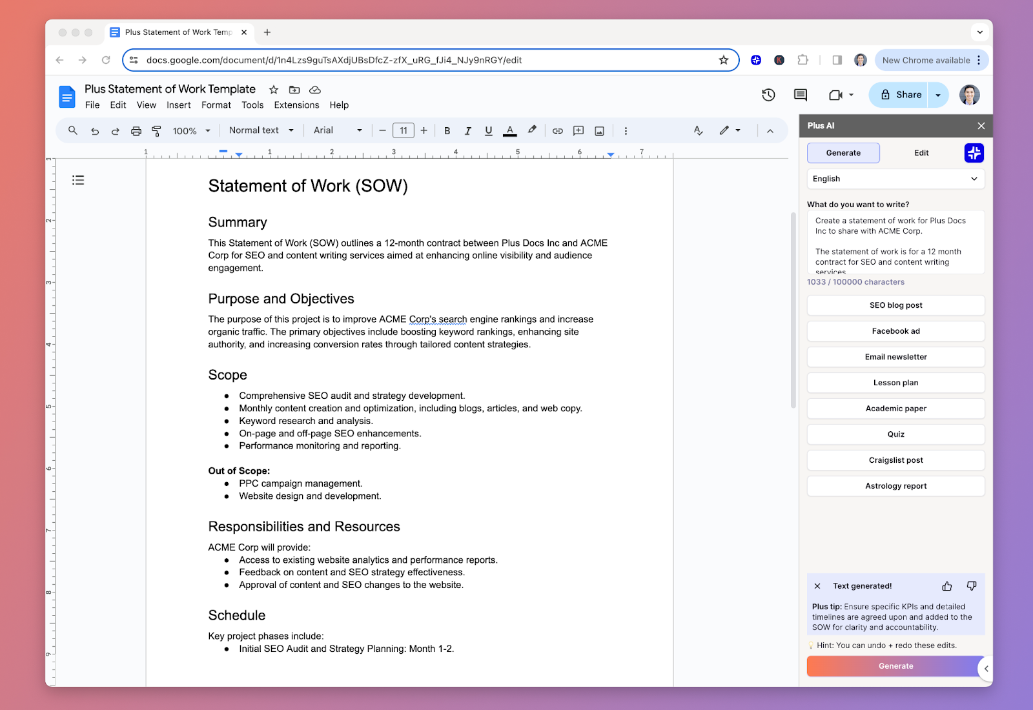Viewport: 1033px width, 710px height.
Task: Open the Help menu
Action: (x=339, y=105)
